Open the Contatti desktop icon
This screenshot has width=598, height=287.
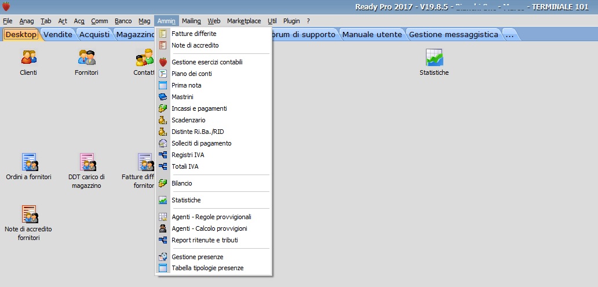[x=144, y=57]
